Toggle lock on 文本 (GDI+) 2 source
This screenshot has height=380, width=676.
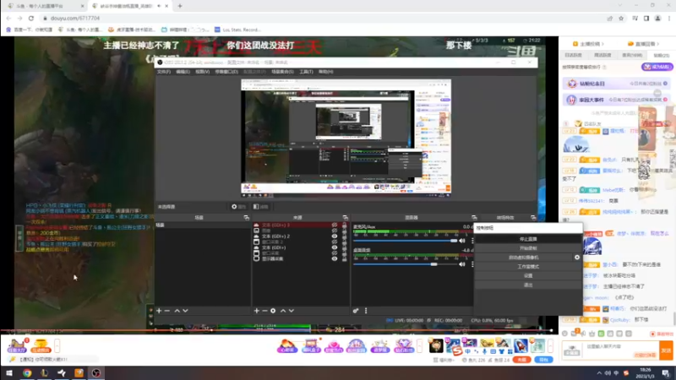click(x=344, y=236)
